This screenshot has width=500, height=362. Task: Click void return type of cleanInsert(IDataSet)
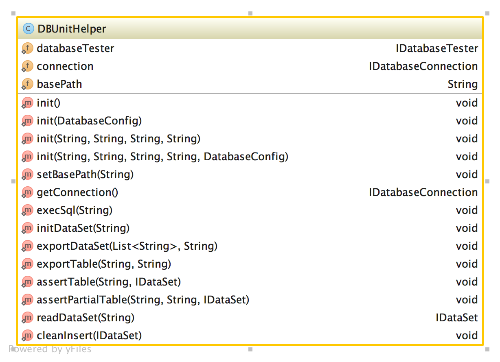[467, 336]
